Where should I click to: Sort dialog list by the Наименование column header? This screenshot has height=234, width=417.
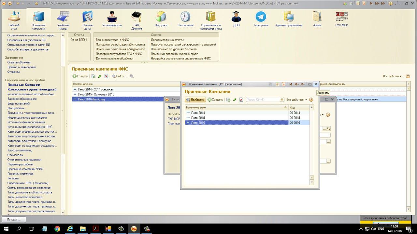coord(237,107)
